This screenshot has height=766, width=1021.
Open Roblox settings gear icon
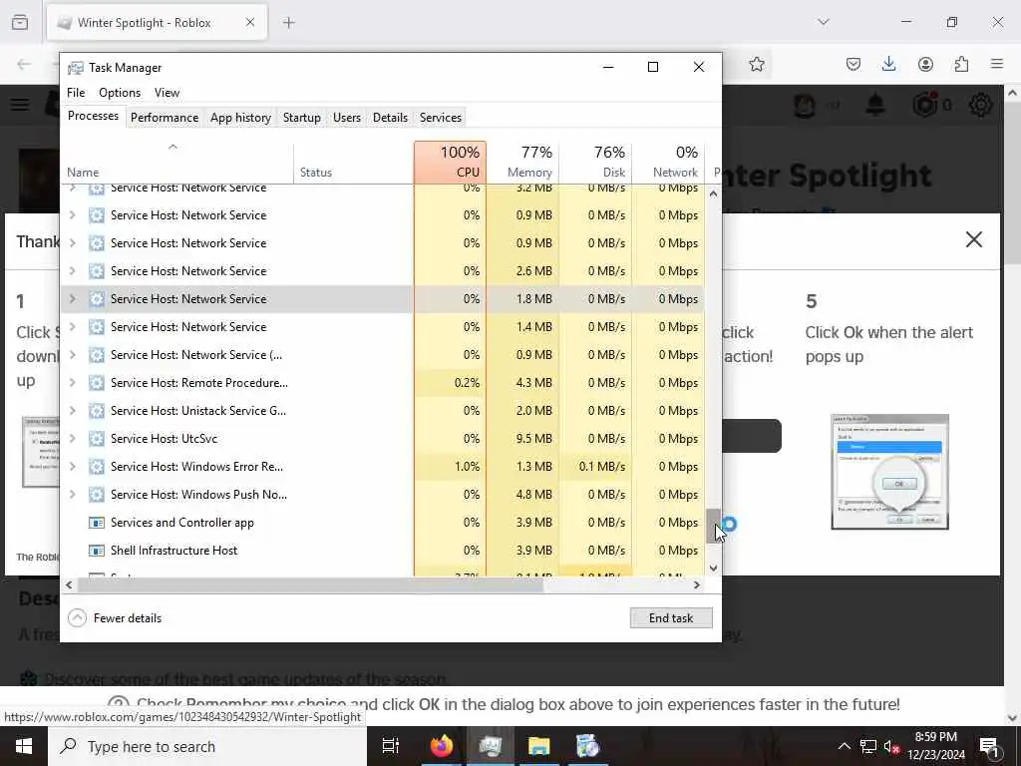pos(981,104)
